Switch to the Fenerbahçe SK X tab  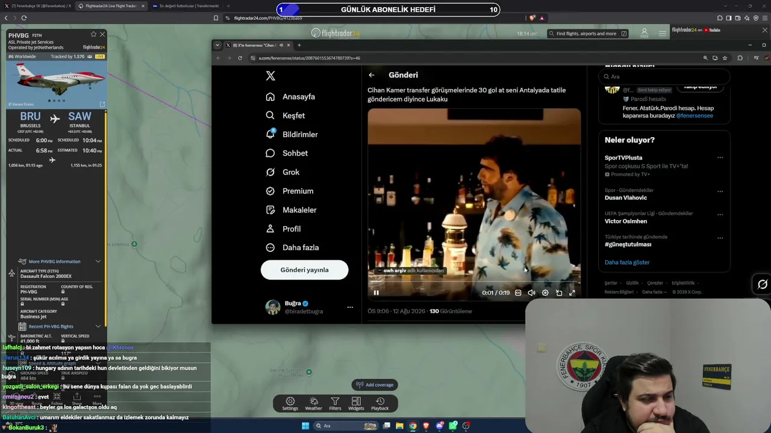[38, 6]
